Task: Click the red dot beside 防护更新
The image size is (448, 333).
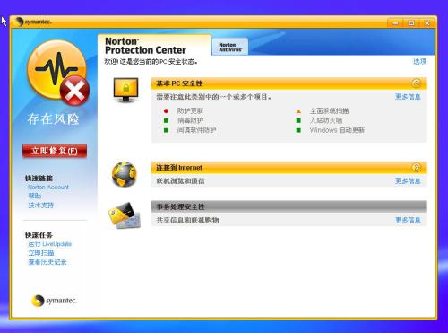Action: [166, 111]
